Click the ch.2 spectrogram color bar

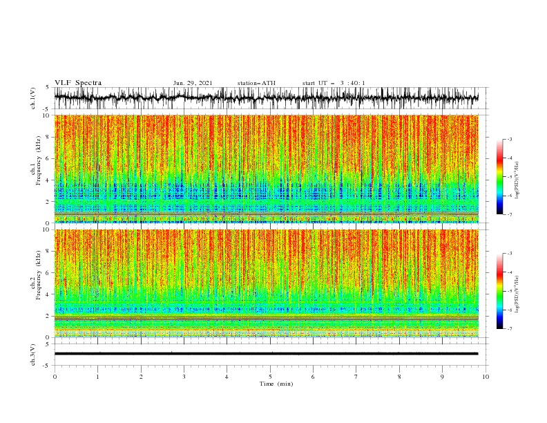click(500, 291)
